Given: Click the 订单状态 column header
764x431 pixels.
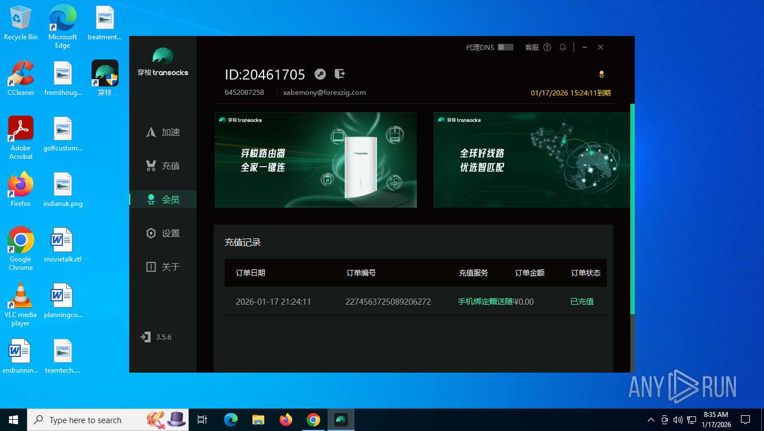Looking at the screenshot, I should (x=586, y=273).
